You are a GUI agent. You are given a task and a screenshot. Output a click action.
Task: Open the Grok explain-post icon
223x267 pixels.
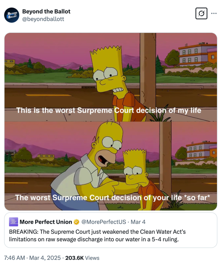pos(201,14)
